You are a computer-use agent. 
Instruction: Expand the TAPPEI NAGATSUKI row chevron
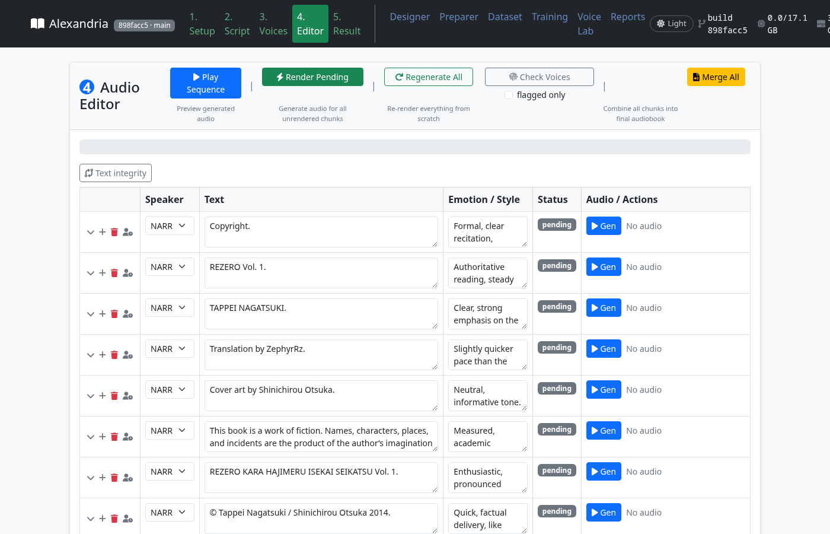coord(90,314)
